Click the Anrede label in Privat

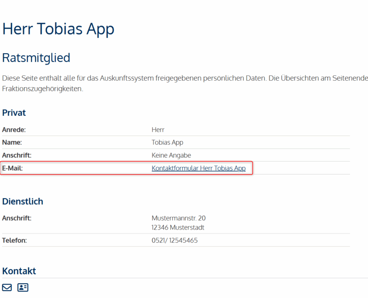click(x=14, y=130)
